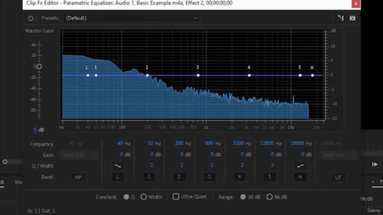The height and width of the screenshot is (215, 383).
Task: Select the 30 dB range option
Action: [243, 197]
